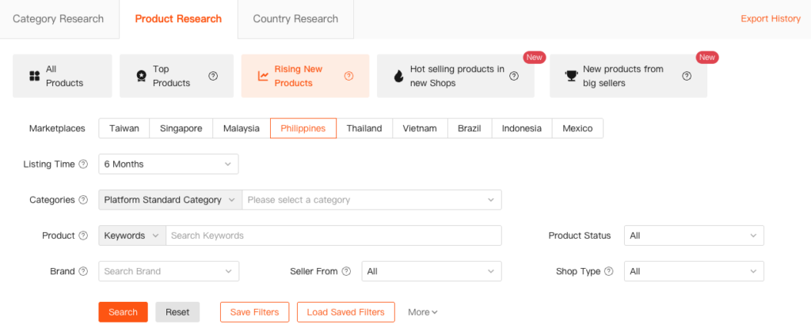Open the Platform Standard Category selector
Screen dimensions: 811x328
pos(170,200)
